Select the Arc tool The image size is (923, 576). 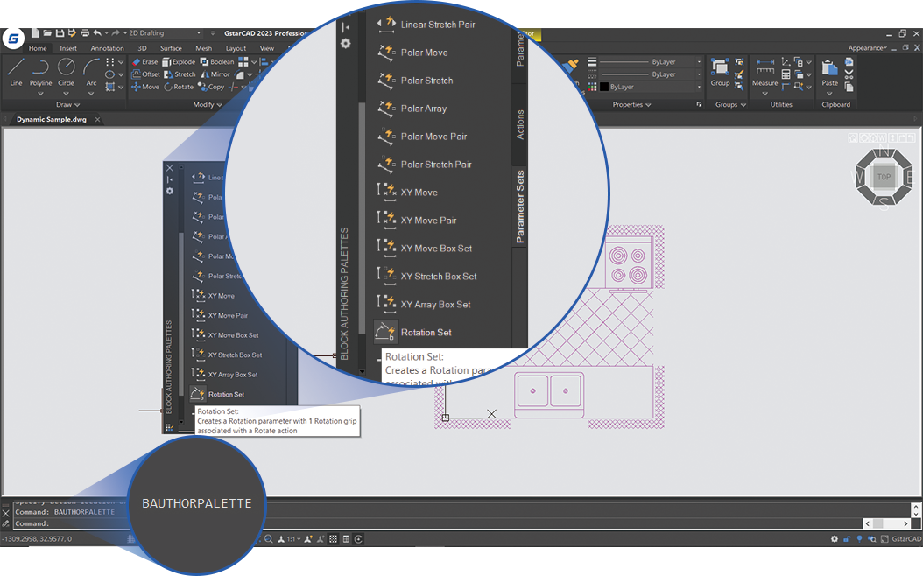pyautogui.click(x=91, y=73)
